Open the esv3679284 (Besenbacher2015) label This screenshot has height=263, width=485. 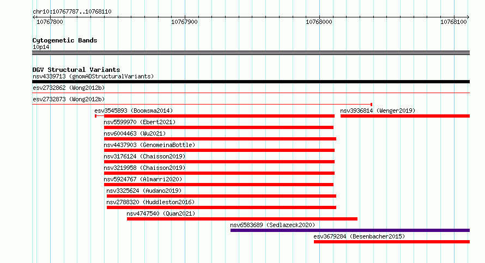pos(359,236)
